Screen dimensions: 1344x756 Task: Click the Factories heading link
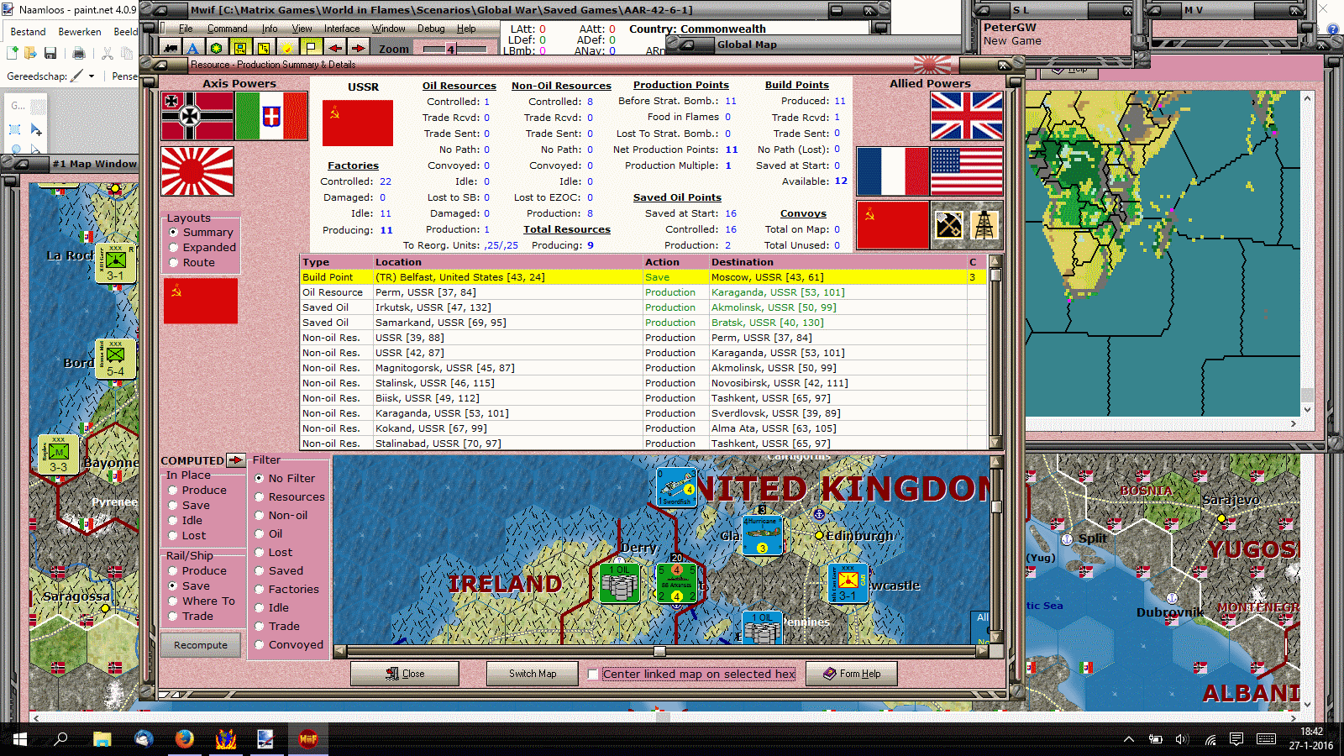[354, 165]
